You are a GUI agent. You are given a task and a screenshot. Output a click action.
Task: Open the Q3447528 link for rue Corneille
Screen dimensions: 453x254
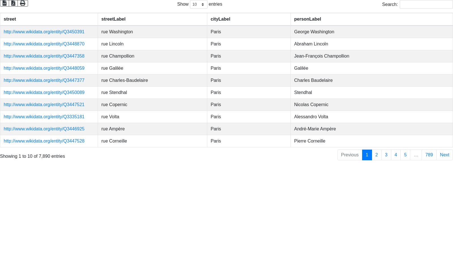pos(44,141)
